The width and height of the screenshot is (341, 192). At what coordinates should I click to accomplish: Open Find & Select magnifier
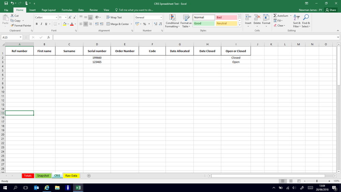point(306,21)
